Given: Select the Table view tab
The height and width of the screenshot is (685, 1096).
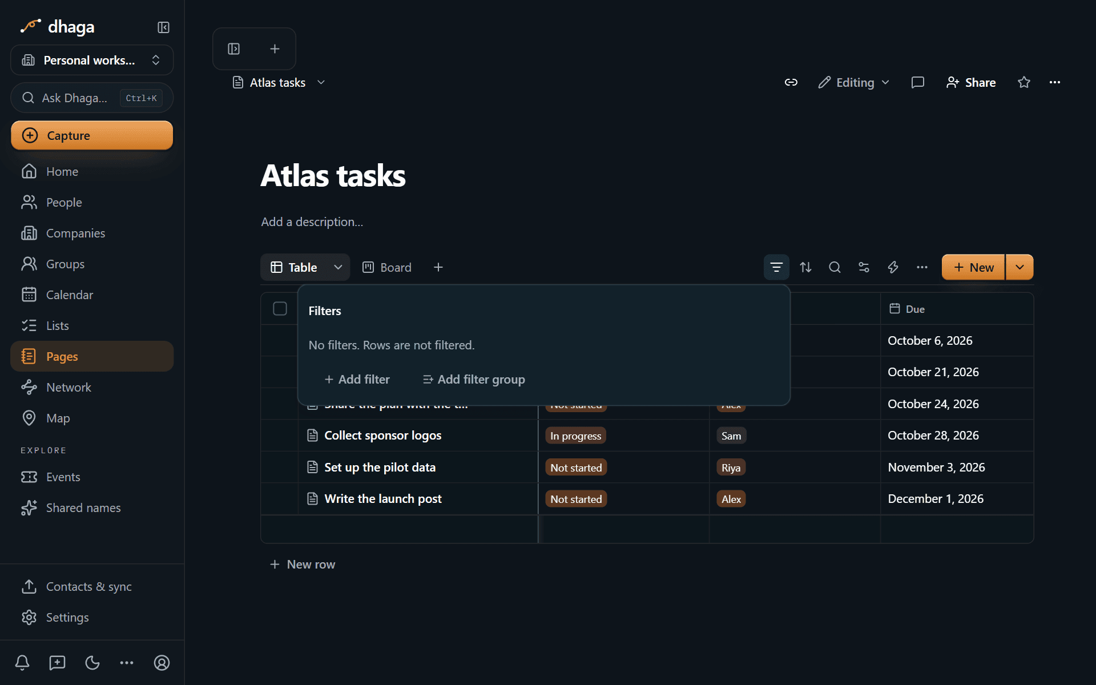Looking at the screenshot, I should [294, 267].
